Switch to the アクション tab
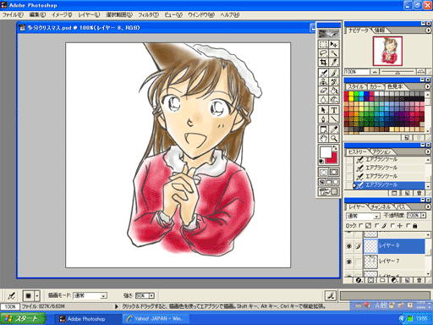The image size is (433, 325). coord(381,152)
